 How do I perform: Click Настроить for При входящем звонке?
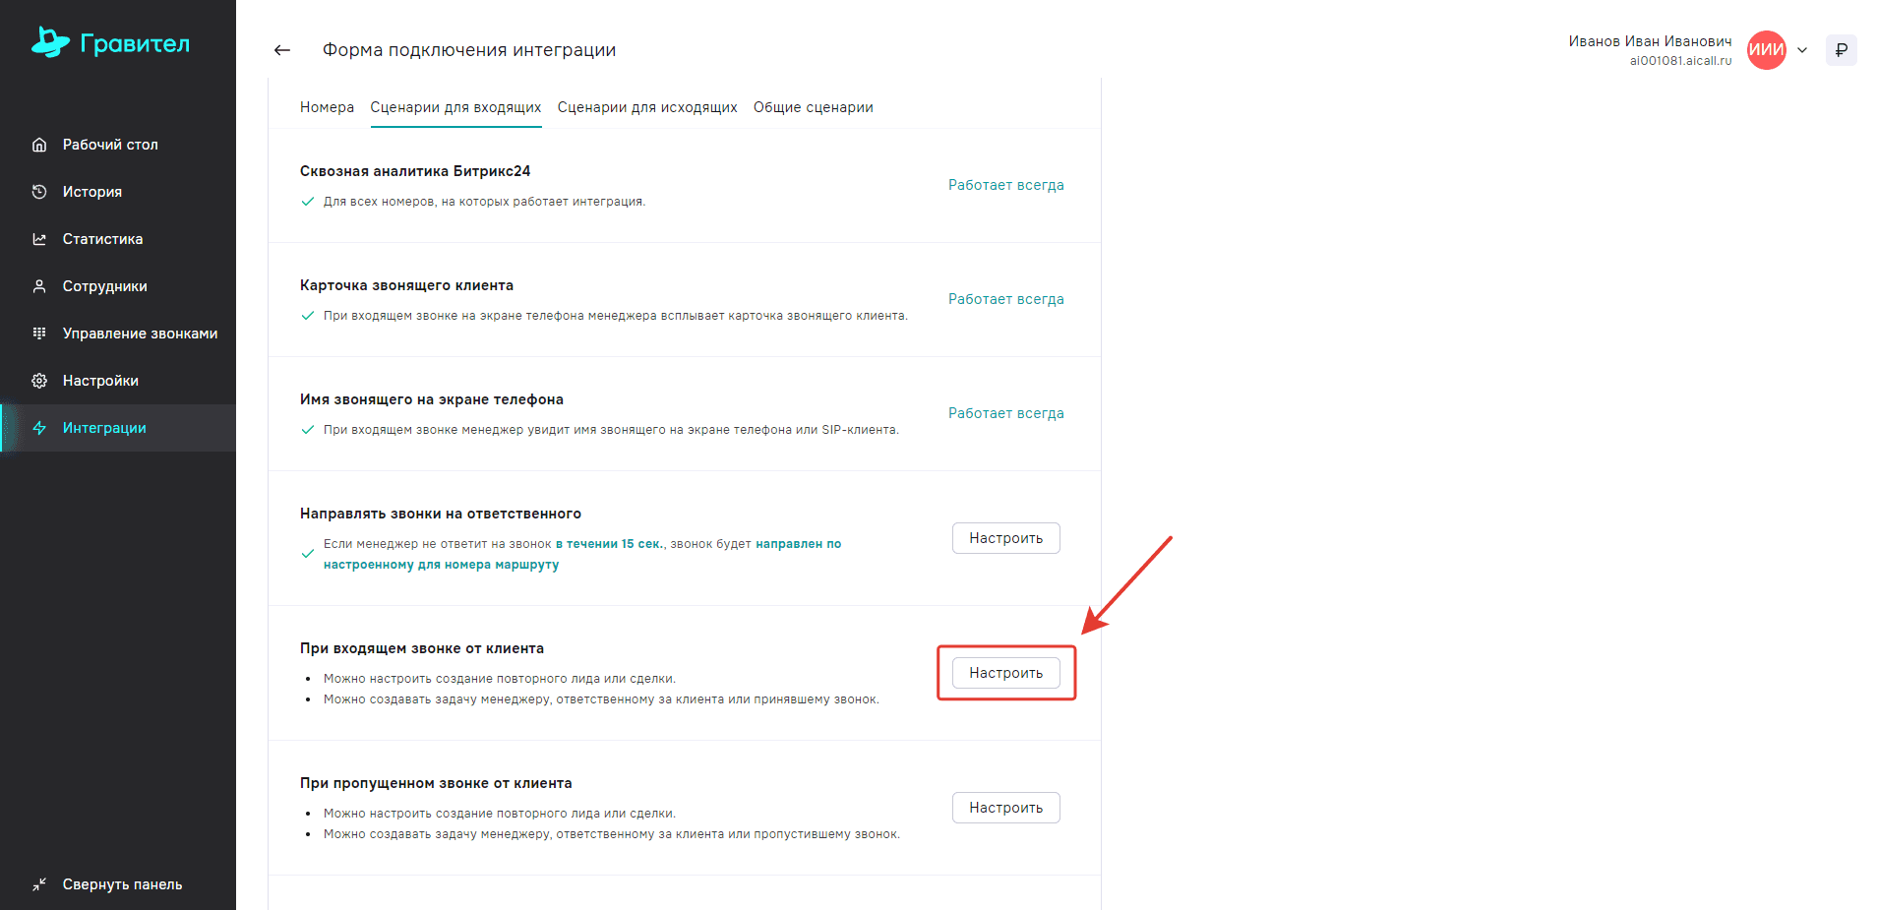[1005, 673]
